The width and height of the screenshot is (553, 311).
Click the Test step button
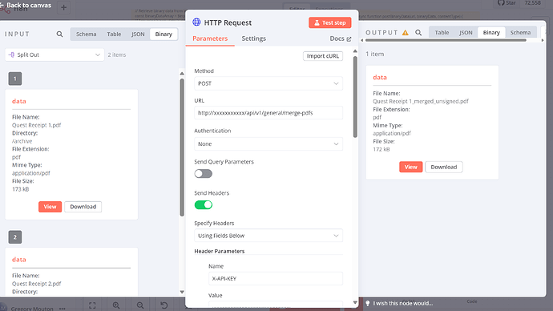(329, 22)
